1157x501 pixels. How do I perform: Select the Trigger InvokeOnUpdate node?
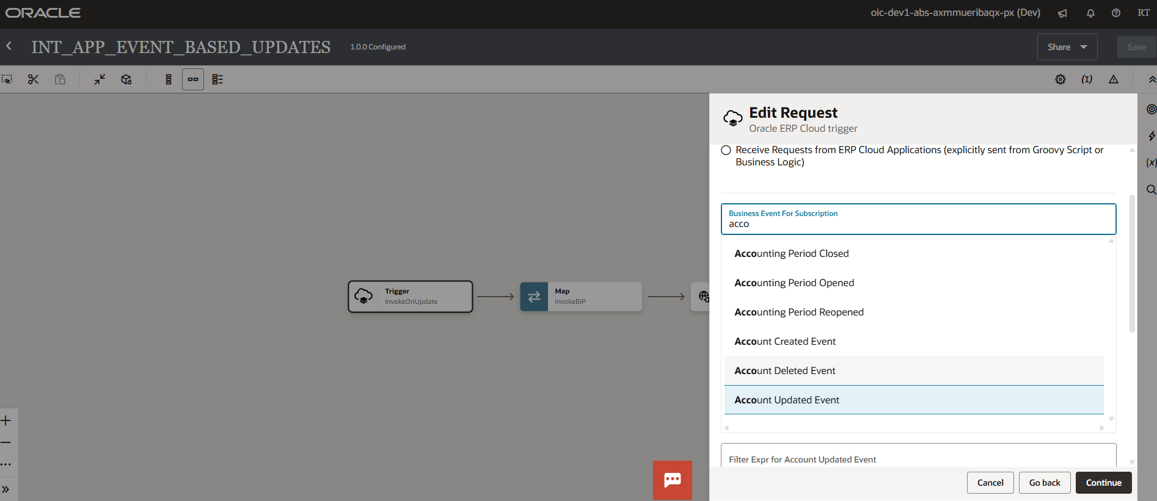click(x=411, y=297)
